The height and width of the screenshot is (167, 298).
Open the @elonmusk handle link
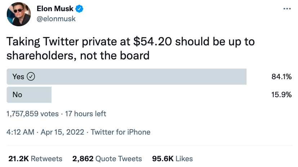pos(56,19)
